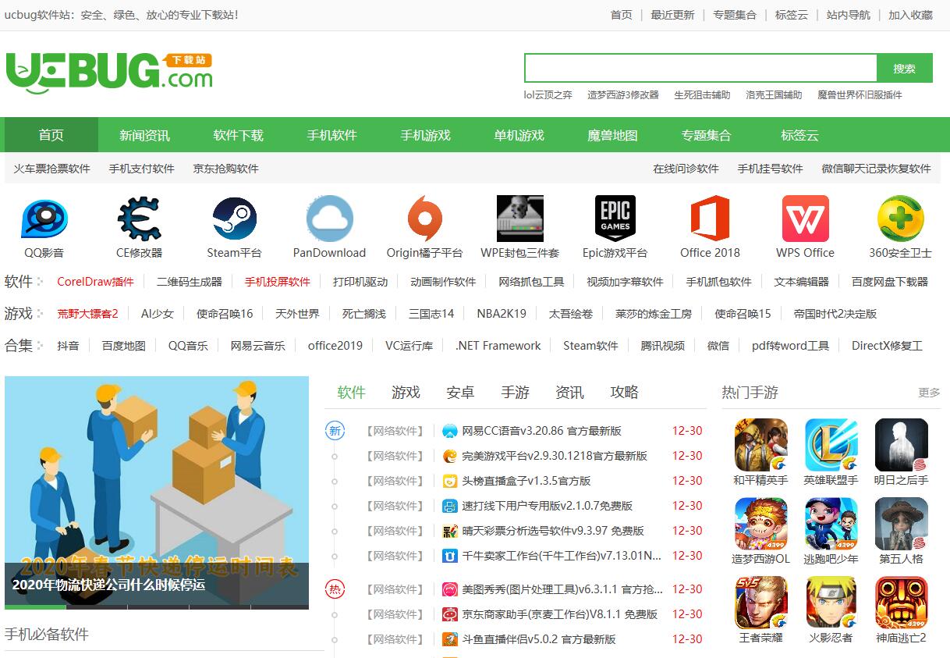This screenshot has width=950, height=658.
Task: Switch to the 软件 list tab
Action: click(x=352, y=392)
